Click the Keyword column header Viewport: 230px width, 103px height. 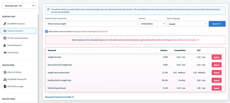52,50
